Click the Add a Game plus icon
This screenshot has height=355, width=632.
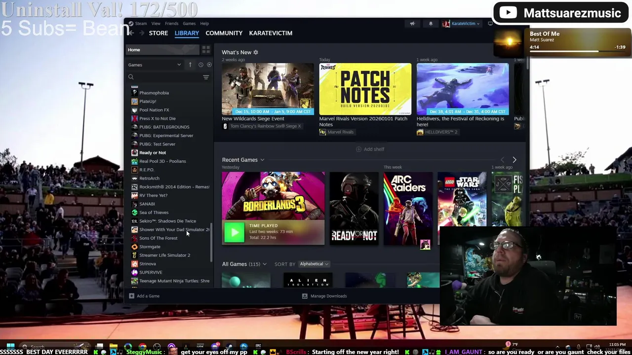[x=131, y=296]
